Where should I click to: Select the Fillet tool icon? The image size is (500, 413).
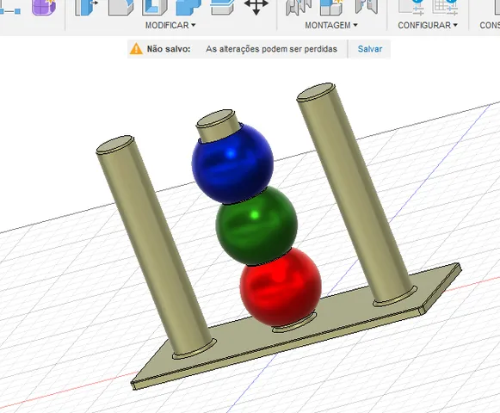coord(120,7)
